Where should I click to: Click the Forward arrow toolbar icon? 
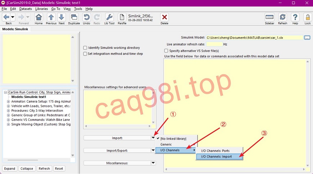click(x=21, y=17)
